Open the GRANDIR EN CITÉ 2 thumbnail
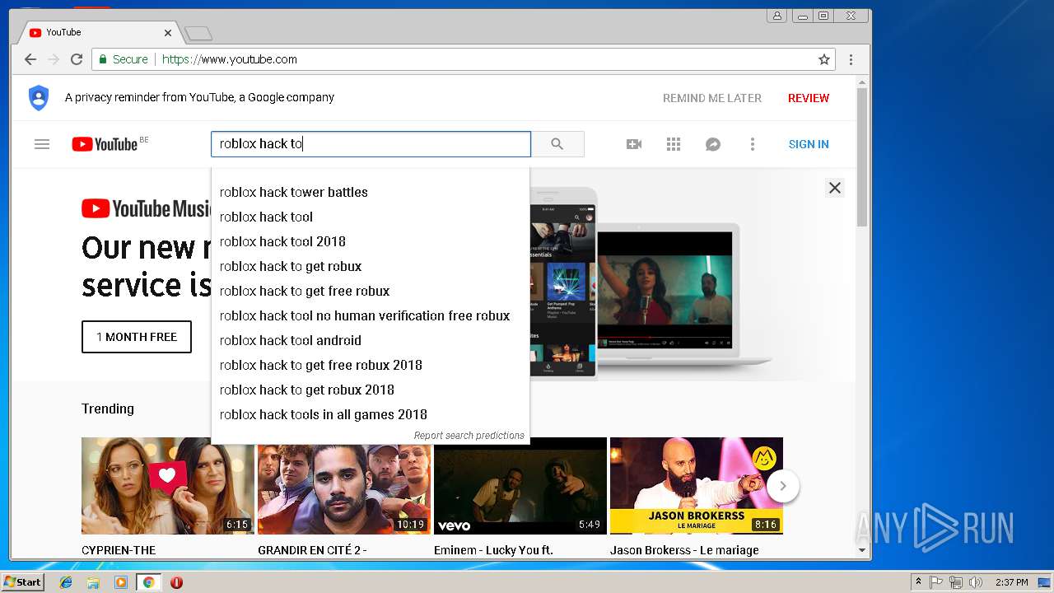The width and height of the screenshot is (1054, 593). click(x=344, y=486)
